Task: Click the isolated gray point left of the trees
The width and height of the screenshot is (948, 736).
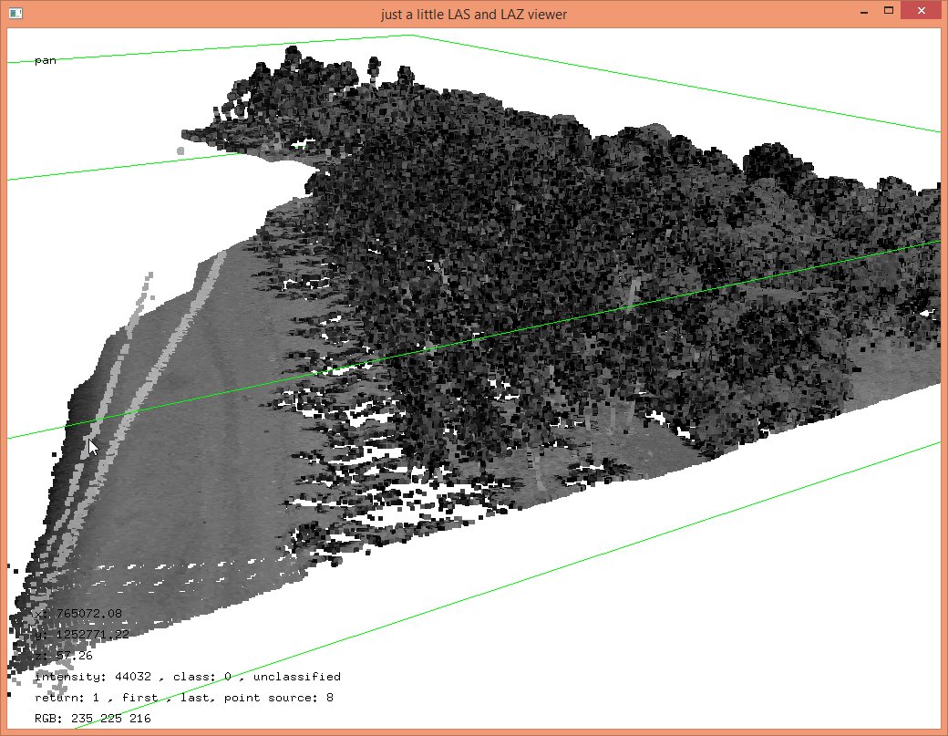Action: point(180,150)
